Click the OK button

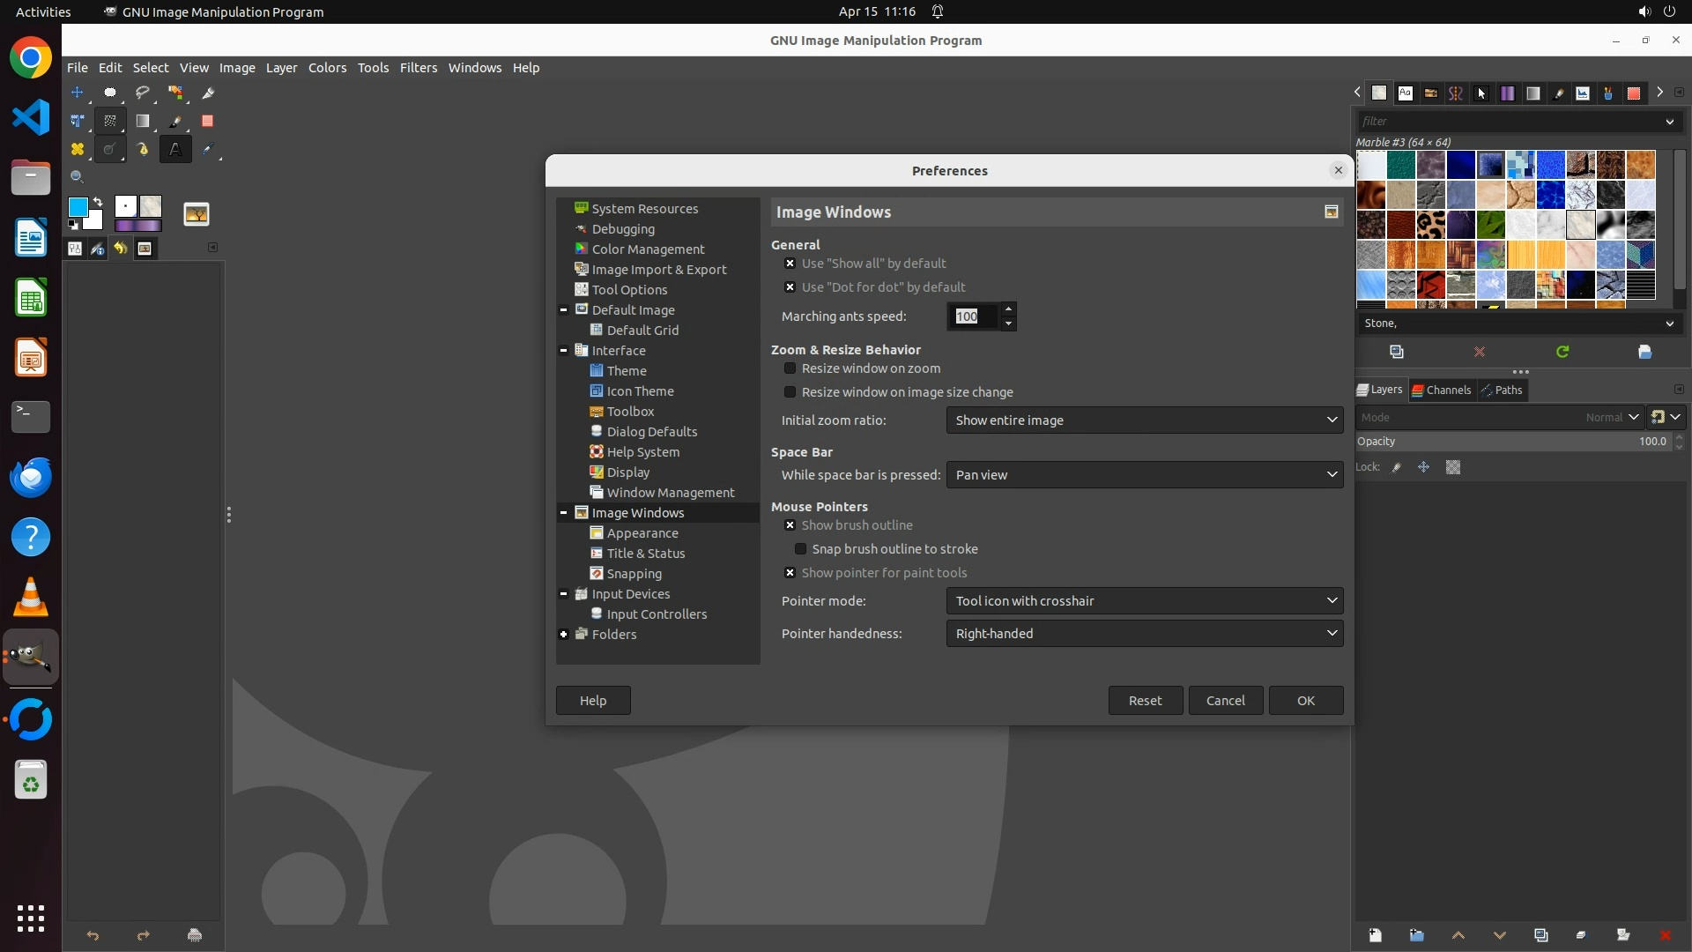[x=1305, y=701]
